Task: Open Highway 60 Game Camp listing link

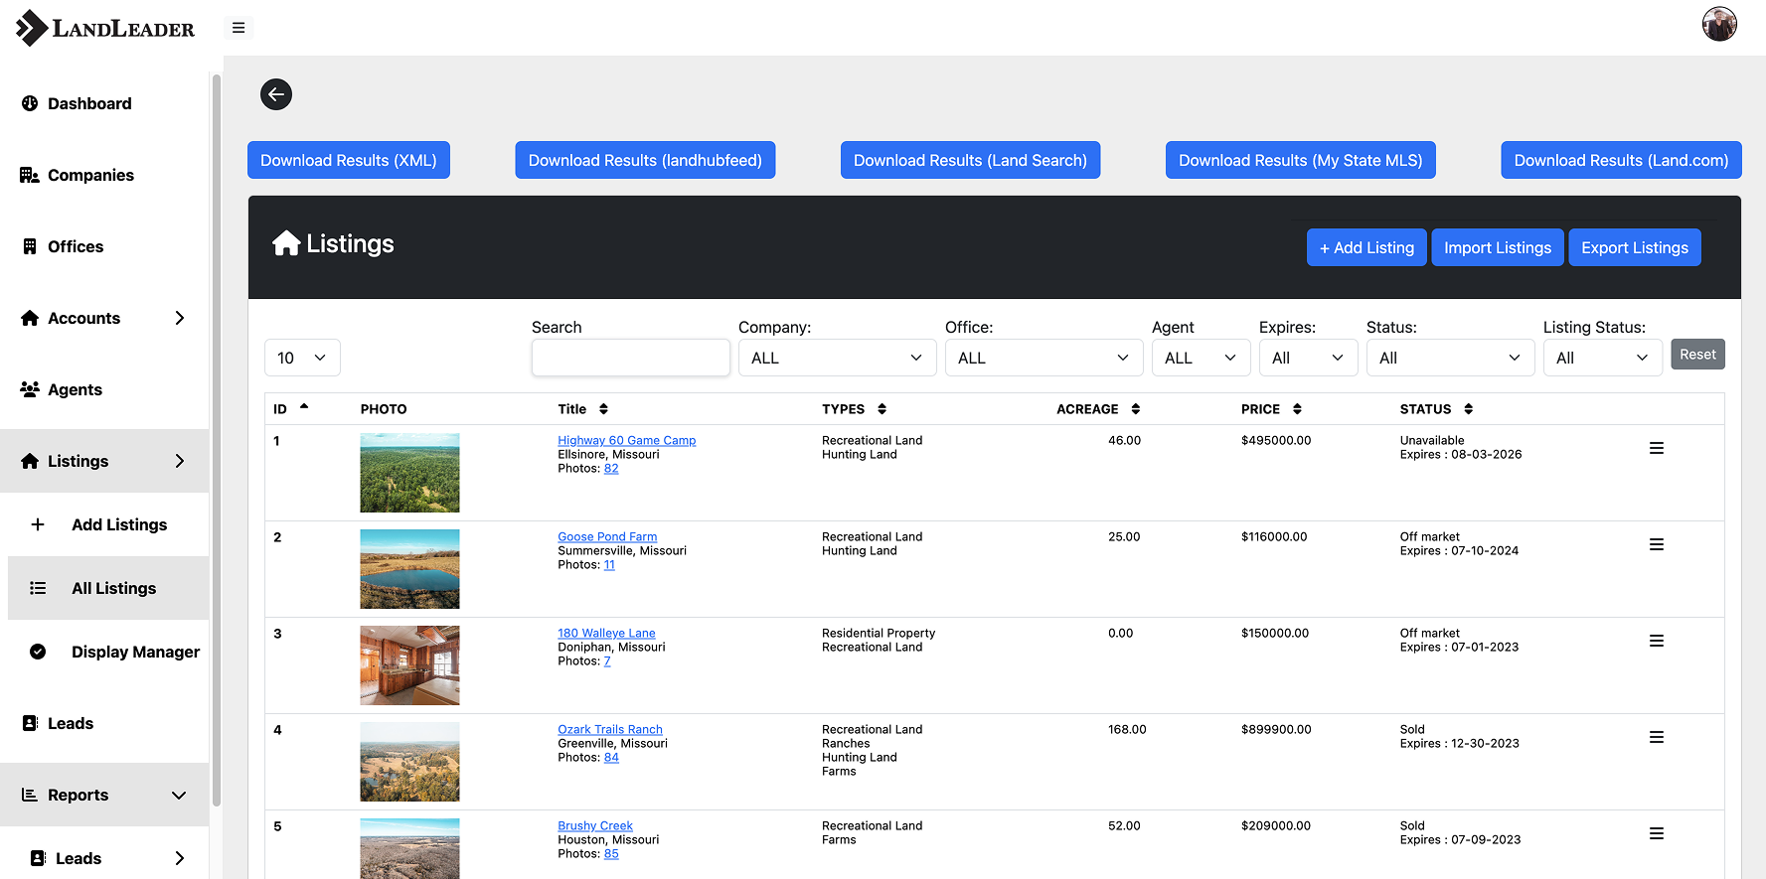Action: 626,440
